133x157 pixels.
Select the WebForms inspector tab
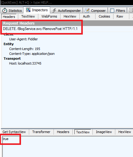[x=49, y=16]
